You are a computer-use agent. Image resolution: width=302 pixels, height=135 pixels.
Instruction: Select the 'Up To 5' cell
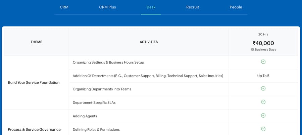point(263,76)
